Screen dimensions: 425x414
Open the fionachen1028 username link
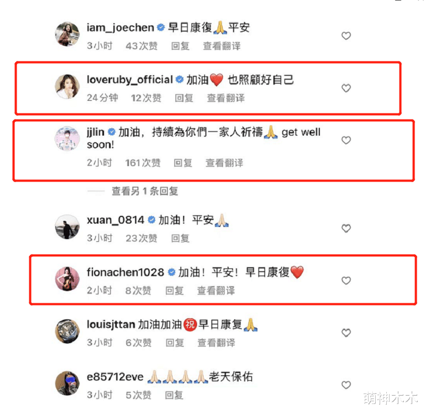(125, 272)
